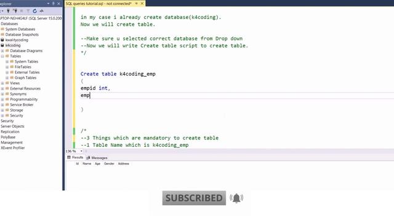Click the Stop icon in Object Explorer toolbar
The image size is (394, 221).
point(22,11)
